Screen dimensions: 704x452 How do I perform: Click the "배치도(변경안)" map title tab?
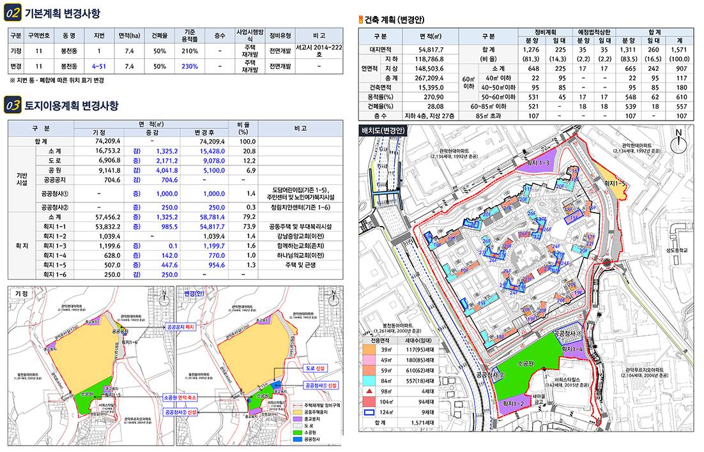383,131
